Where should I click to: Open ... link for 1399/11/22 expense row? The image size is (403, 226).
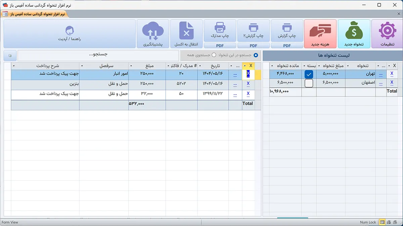pyautogui.click(x=235, y=94)
